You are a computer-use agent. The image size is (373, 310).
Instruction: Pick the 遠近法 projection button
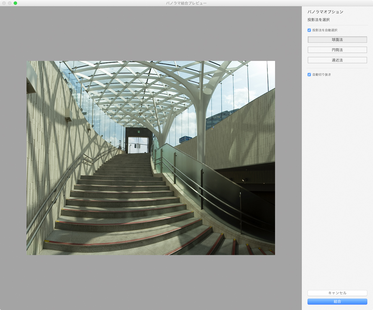pyautogui.click(x=337, y=60)
